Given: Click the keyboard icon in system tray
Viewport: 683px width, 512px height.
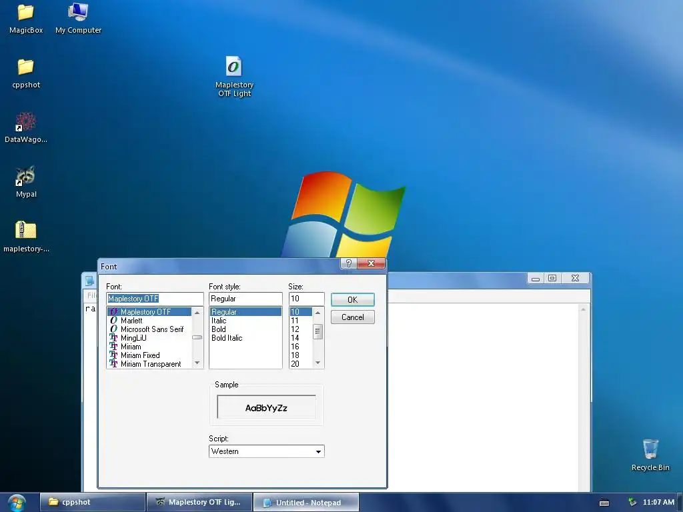Looking at the screenshot, I should pyautogui.click(x=604, y=503).
